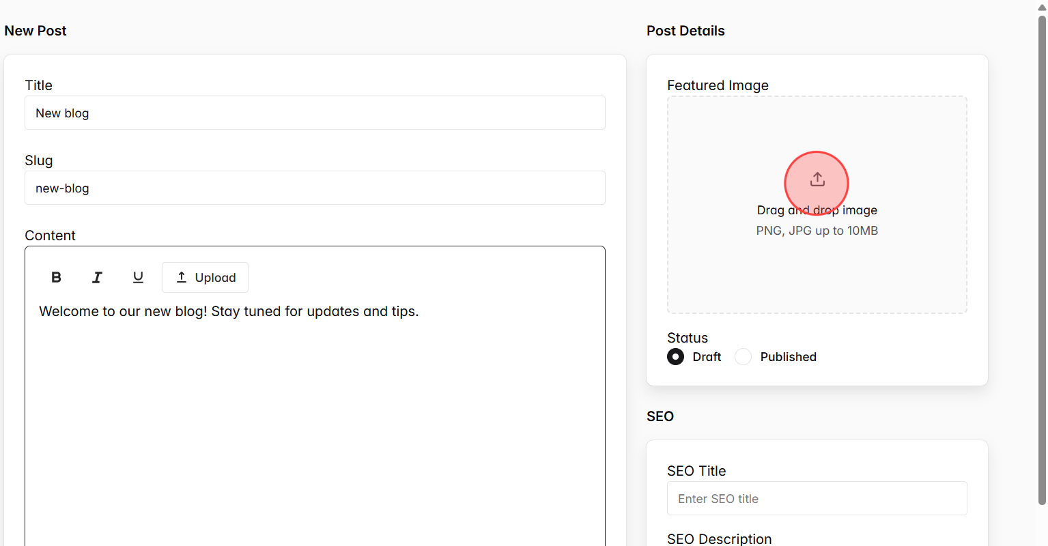The width and height of the screenshot is (1048, 546).
Task: Select the Draft status radio button
Action: coord(675,356)
